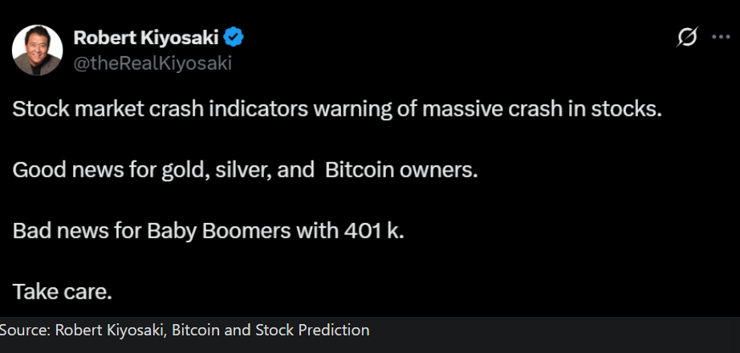Visit the @theRealKiyosaki handle link
The image size is (740, 353).
tap(152, 63)
